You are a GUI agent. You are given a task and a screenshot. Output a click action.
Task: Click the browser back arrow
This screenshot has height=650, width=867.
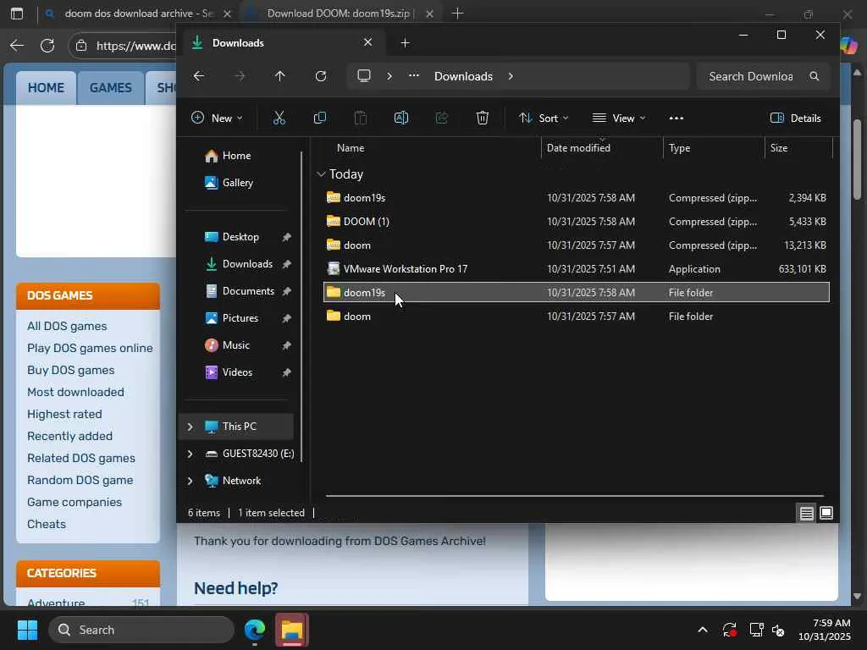click(x=17, y=46)
